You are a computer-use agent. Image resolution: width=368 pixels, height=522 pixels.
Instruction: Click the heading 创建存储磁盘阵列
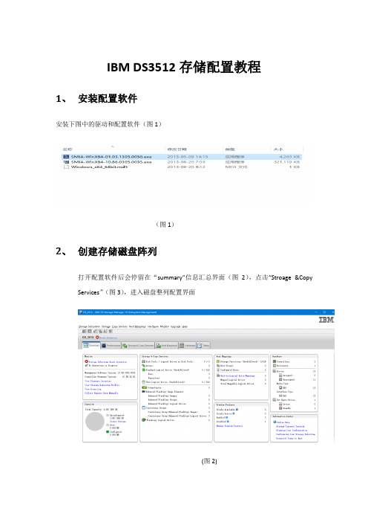(117, 251)
